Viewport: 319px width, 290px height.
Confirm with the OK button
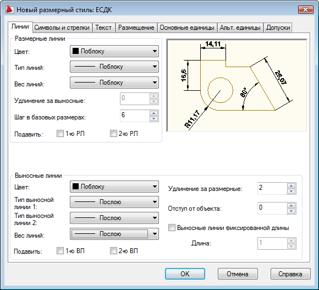tap(185, 273)
